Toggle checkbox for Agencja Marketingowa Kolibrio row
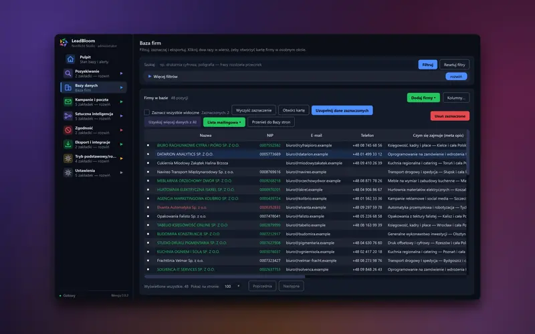This screenshot has width=535, height=334. [x=148, y=198]
